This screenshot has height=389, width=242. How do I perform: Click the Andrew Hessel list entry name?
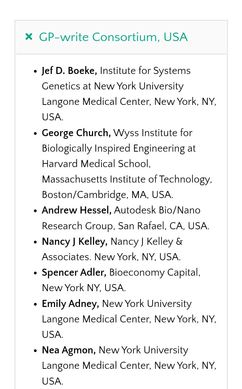(x=76, y=210)
